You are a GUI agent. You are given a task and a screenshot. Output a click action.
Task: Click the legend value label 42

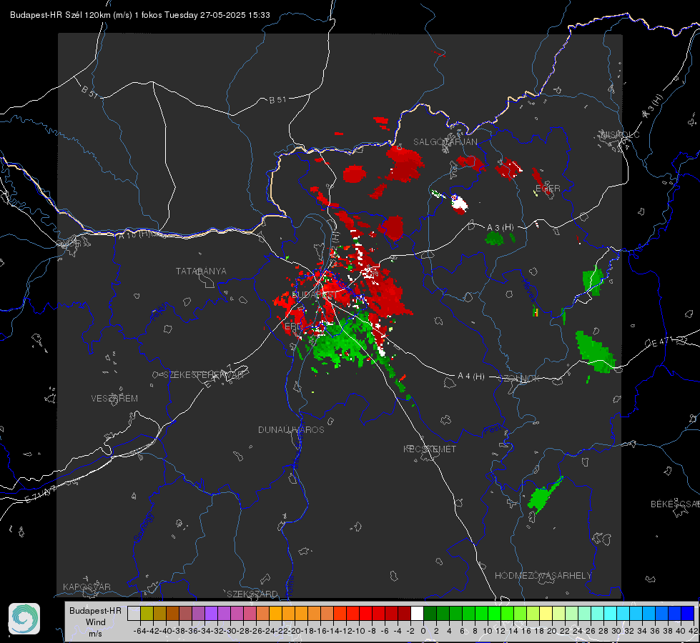[x=694, y=631]
